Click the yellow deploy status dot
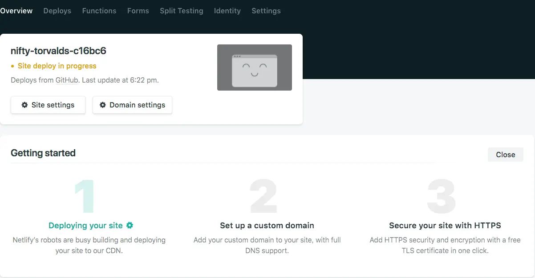The width and height of the screenshot is (535, 278). coord(12,66)
